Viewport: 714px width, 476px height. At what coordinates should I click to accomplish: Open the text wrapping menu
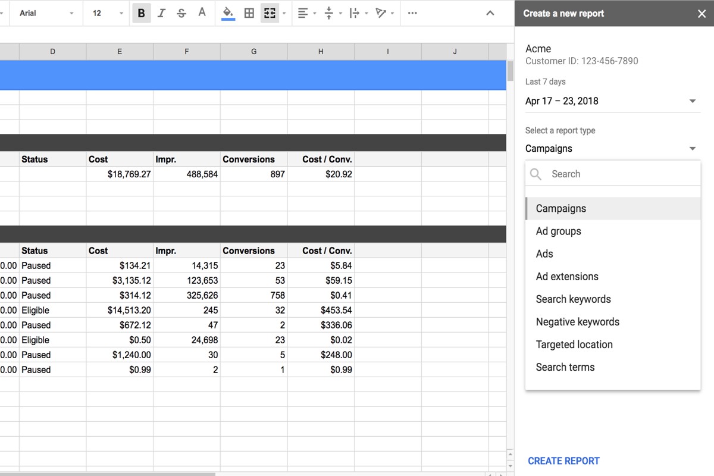[358, 13]
